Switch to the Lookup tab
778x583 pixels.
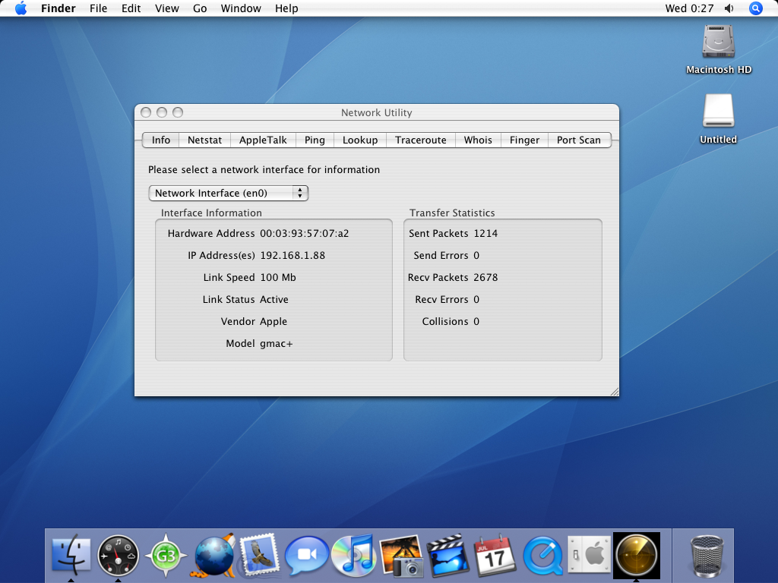pyautogui.click(x=360, y=140)
